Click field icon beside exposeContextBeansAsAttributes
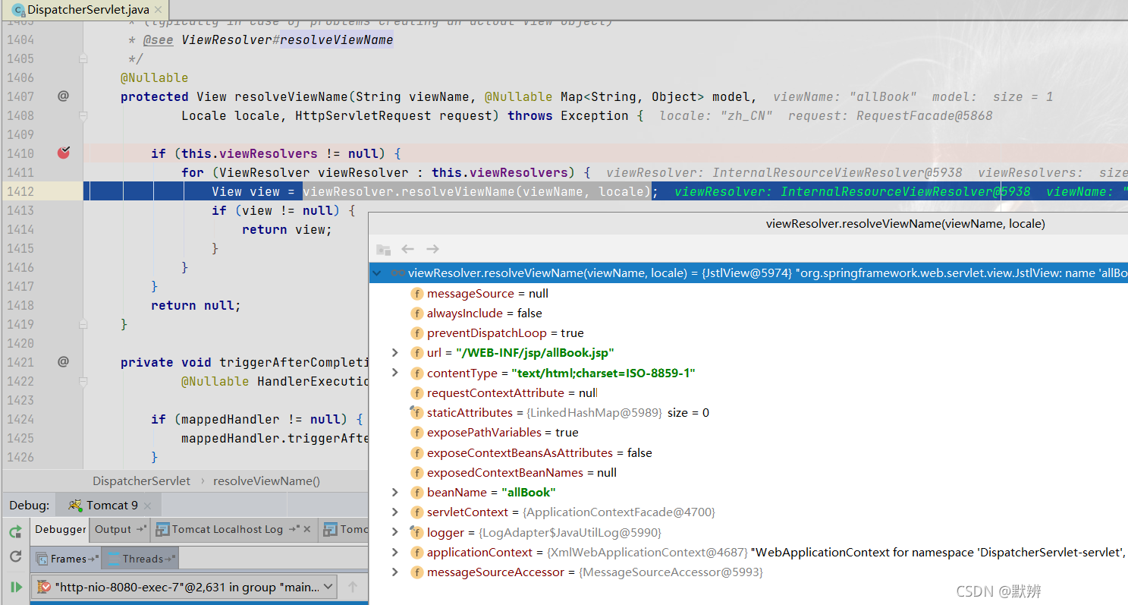Screen dimensions: 1128x605 (416, 453)
